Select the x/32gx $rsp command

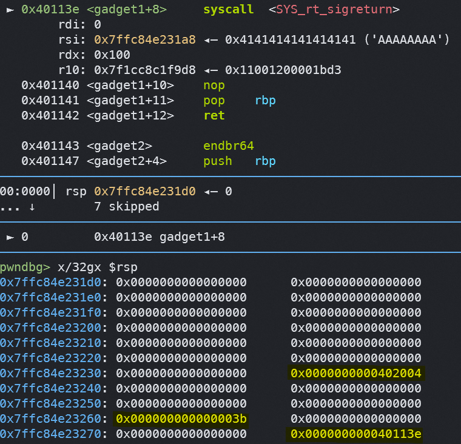[98, 267]
